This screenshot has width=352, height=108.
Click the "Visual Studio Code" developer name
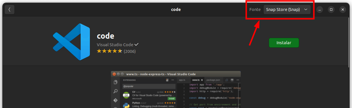(115, 45)
